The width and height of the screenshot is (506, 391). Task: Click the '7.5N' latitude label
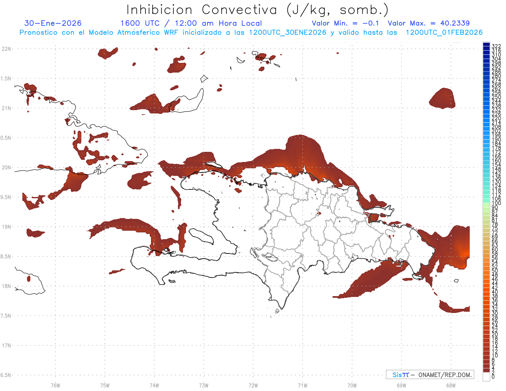click(x=6, y=316)
